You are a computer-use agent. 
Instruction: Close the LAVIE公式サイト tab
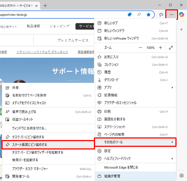(x=36, y=6)
